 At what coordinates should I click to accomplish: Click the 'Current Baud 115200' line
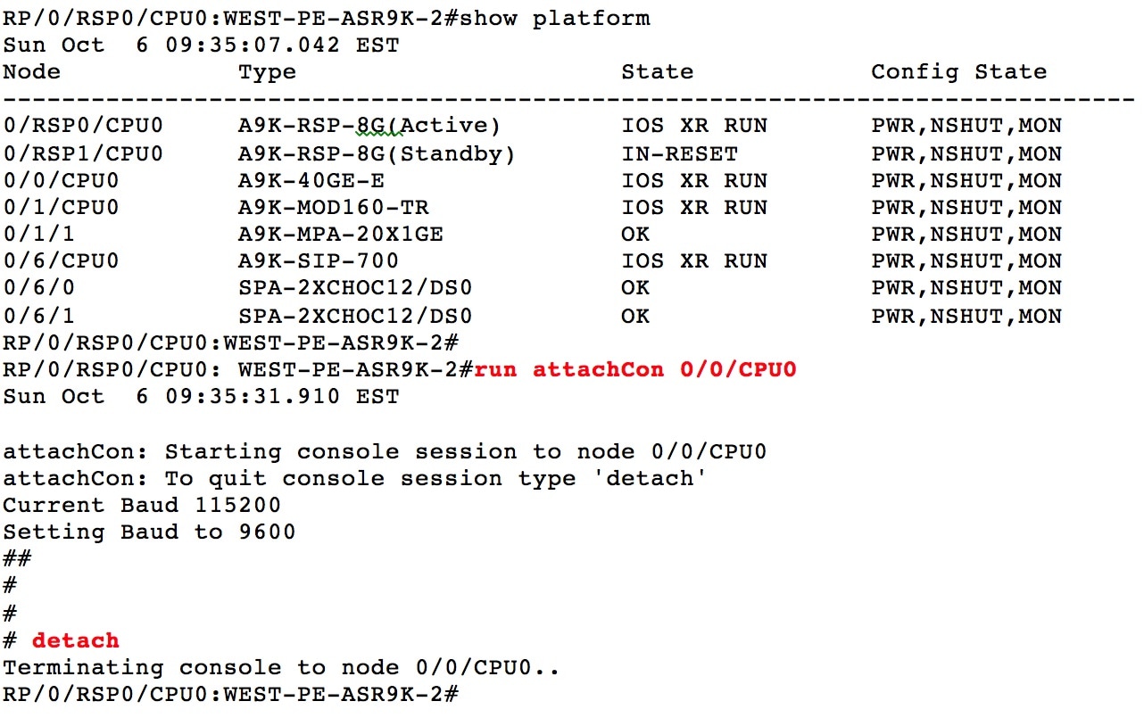coord(142,505)
